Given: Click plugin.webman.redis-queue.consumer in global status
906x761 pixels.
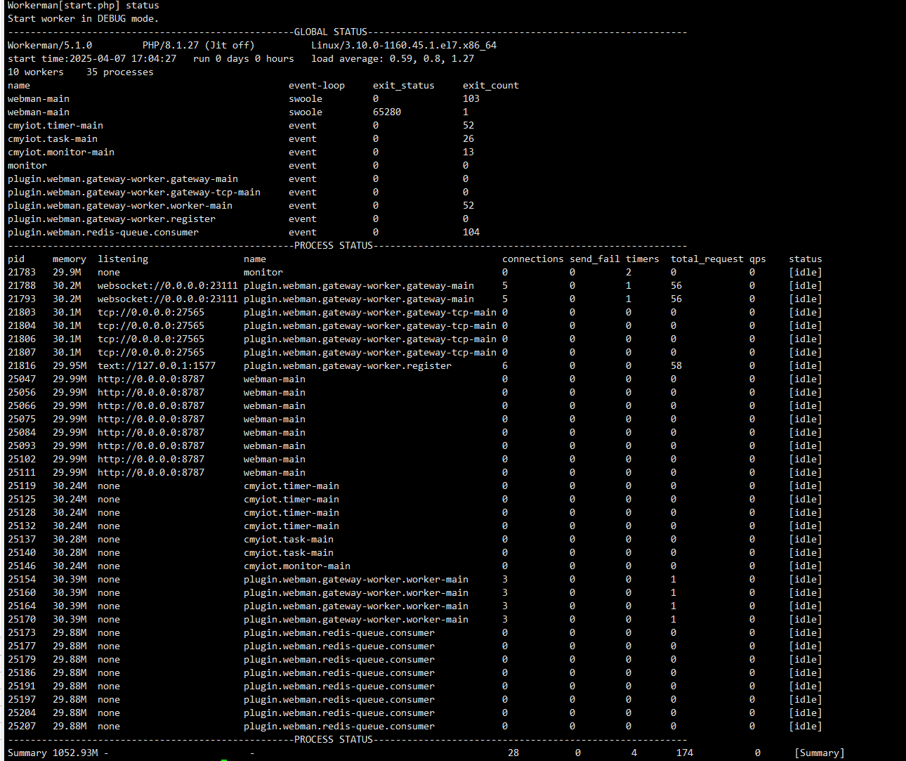Looking at the screenshot, I should pyautogui.click(x=103, y=232).
